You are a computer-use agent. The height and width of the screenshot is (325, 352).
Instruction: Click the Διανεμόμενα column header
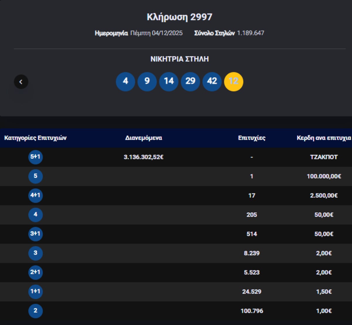pyautogui.click(x=143, y=138)
